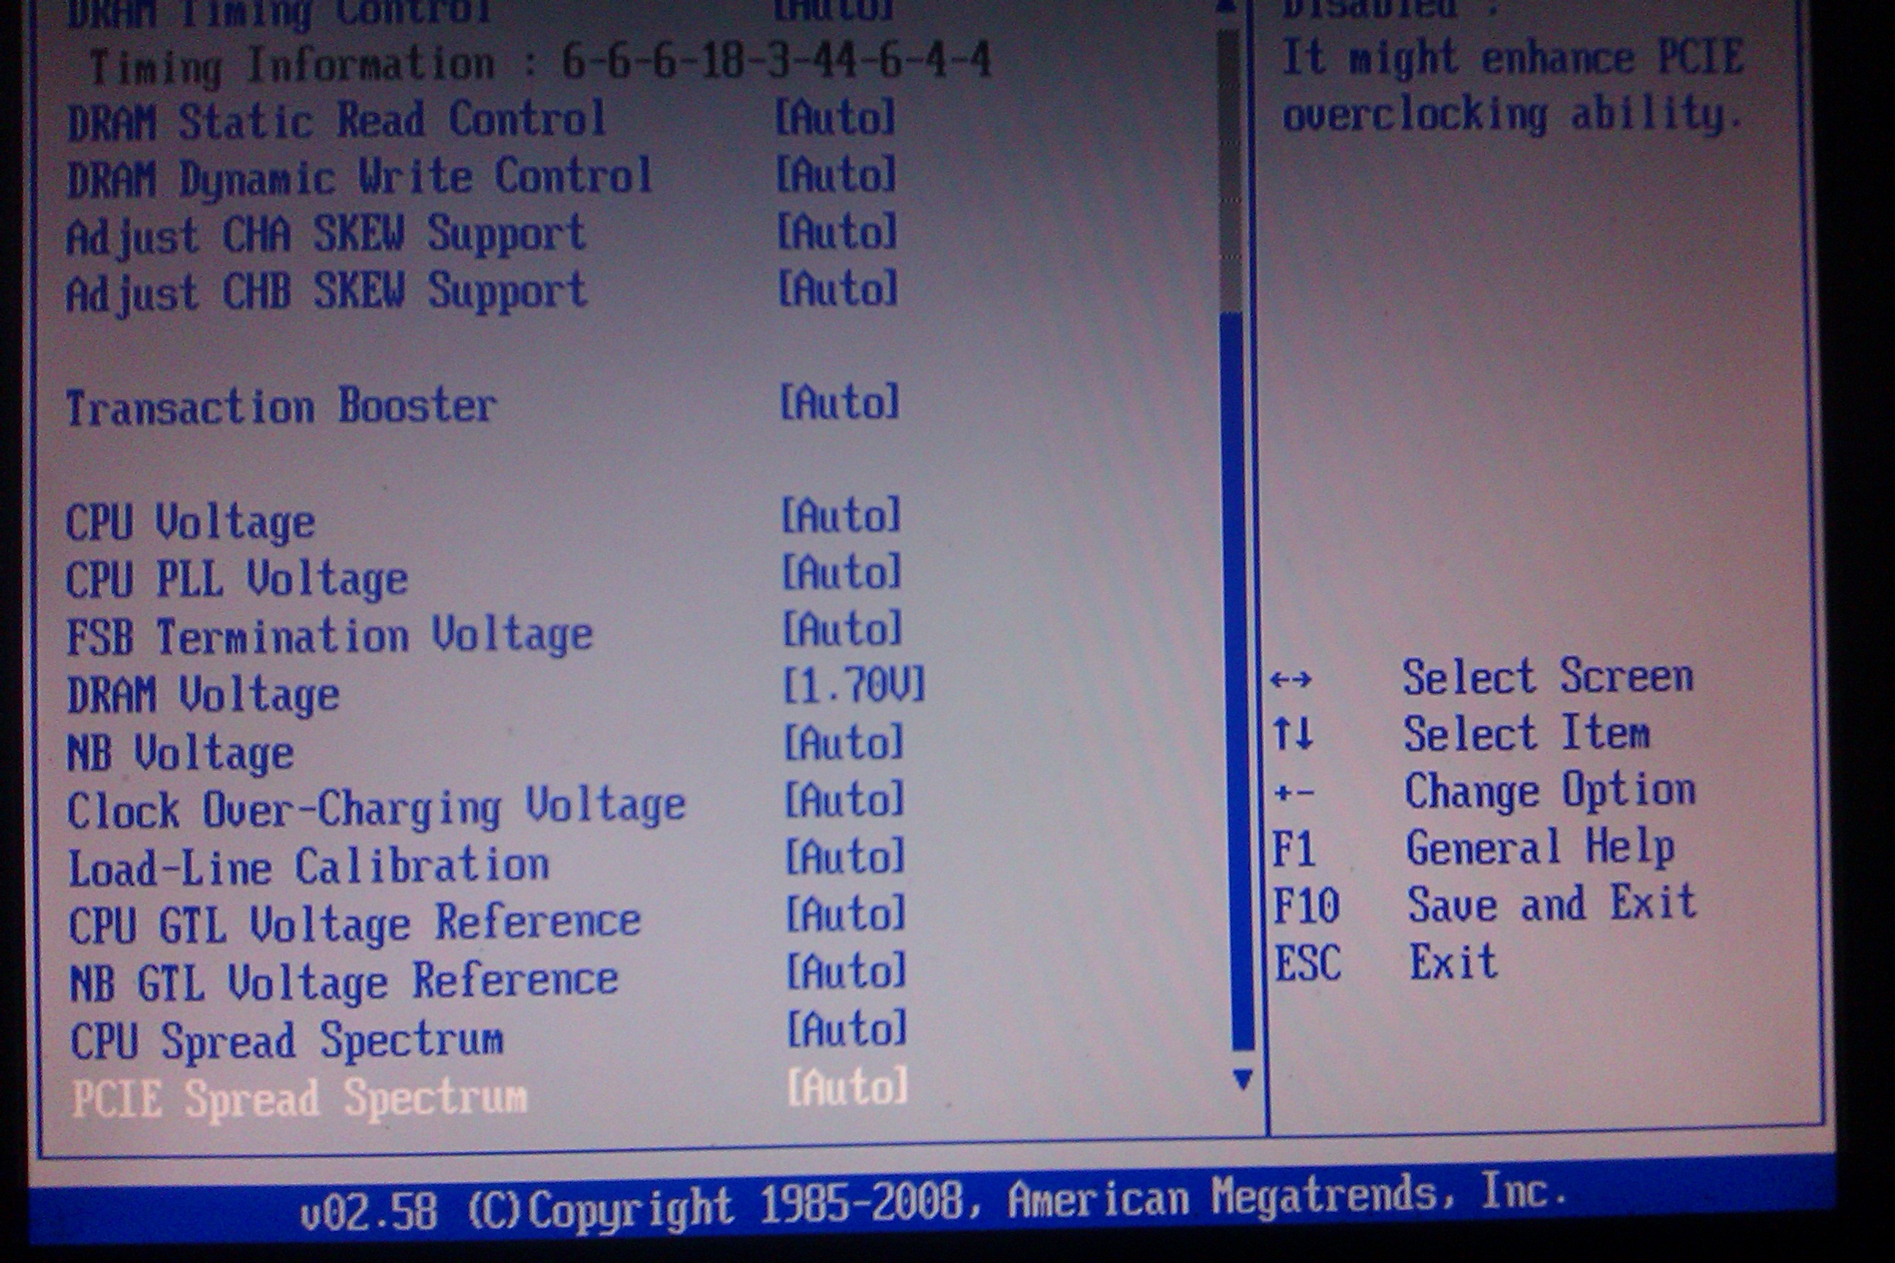Toggle Load-Line Calibration Auto value
The width and height of the screenshot is (1895, 1263).
click(x=845, y=857)
